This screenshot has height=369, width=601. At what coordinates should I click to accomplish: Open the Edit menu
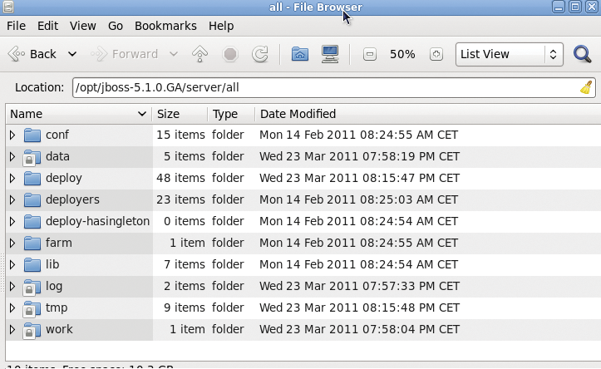click(x=47, y=26)
